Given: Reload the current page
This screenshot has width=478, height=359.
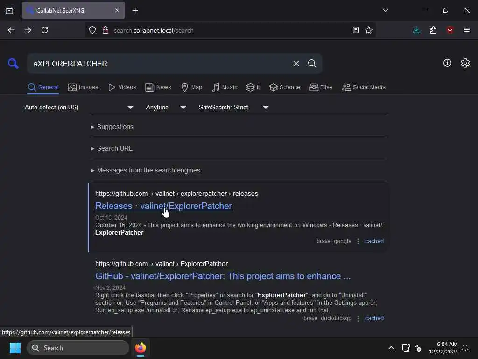Looking at the screenshot, I should pyautogui.click(x=45, y=30).
